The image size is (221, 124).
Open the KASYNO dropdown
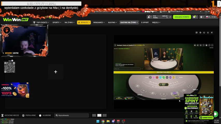[x=112, y=22]
